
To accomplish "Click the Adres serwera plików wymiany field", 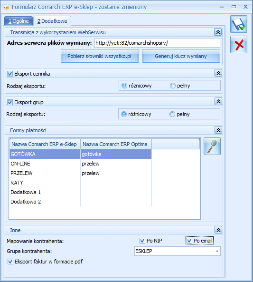I will 157,43.
